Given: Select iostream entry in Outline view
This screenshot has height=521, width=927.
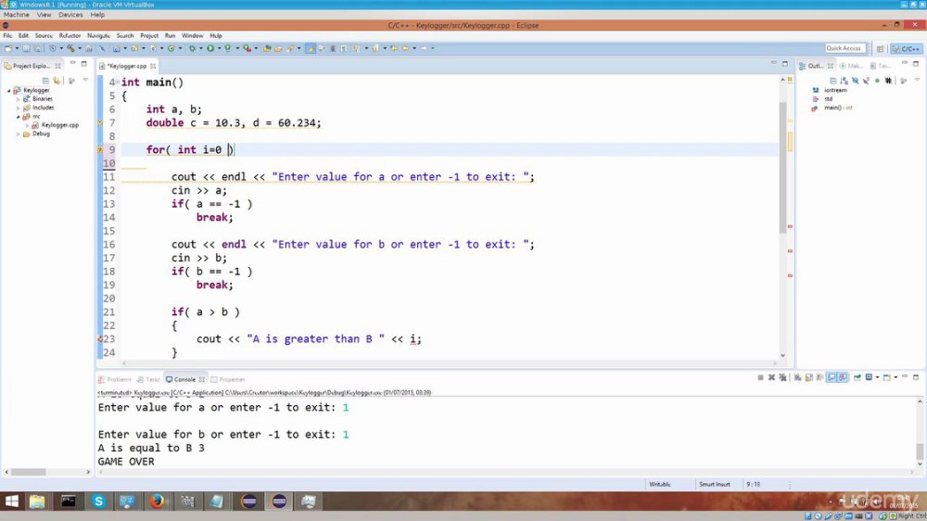Looking at the screenshot, I should tap(835, 91).
